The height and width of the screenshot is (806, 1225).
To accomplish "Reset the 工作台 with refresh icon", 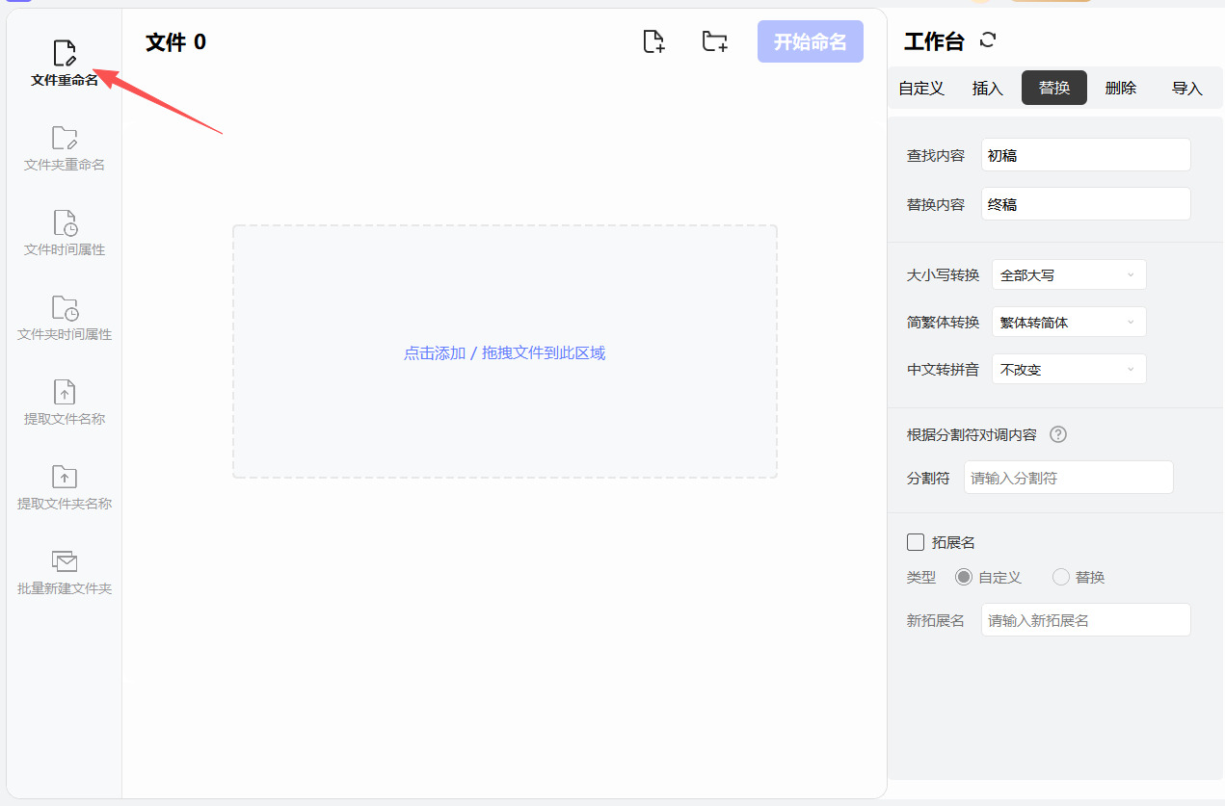I will (988, 40).
